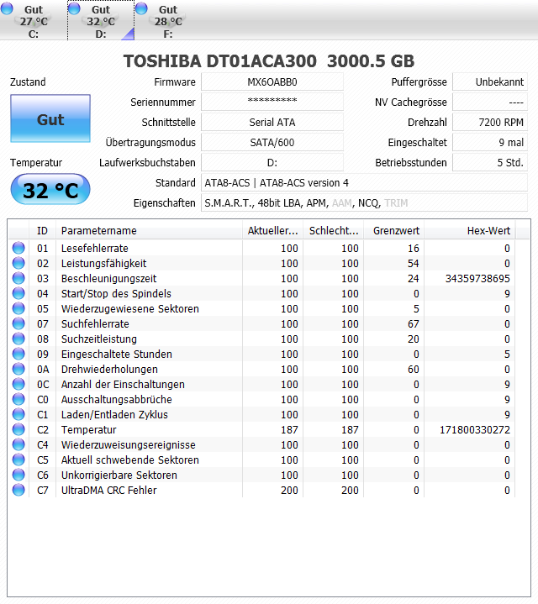Select the Lesefehlerrate parameter name
Image resolution: width=538 pixels, height=604 pixels.
click(x=95, y=249)
